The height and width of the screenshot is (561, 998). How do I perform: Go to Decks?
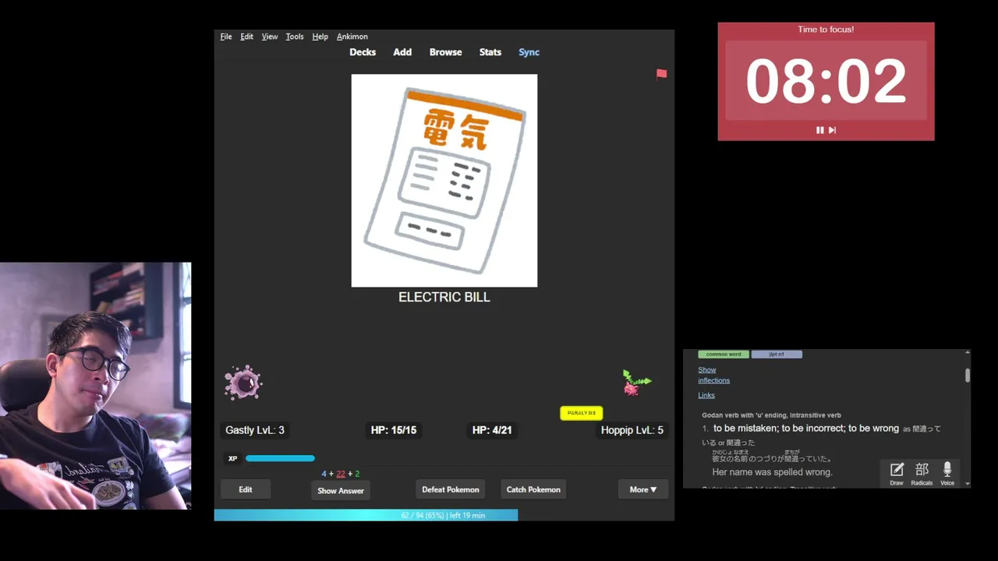click(363, 52)
